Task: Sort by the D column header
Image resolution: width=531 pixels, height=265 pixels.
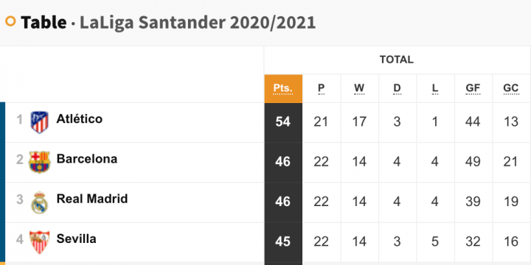Action: [x=397, y=88]
